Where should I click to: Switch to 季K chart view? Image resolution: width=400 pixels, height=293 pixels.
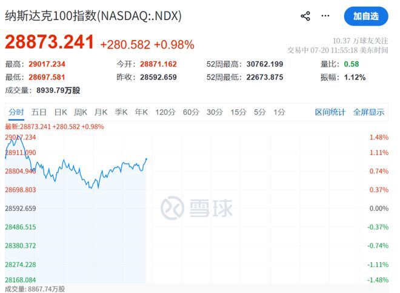[x=121, y=112]
